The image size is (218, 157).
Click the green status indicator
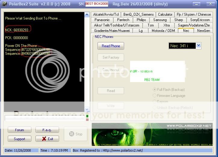point(87,116)
